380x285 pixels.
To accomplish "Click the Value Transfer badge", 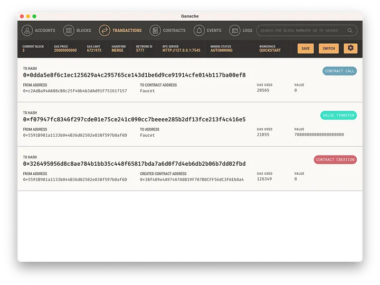I will click(338, 115).
